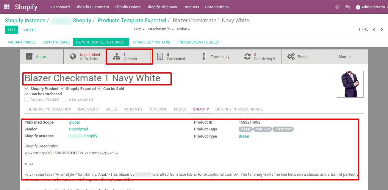The height and width of the screenshot is (190, 388).
Task: Switch to Inventory tab
Action: (x=88, y=109)
